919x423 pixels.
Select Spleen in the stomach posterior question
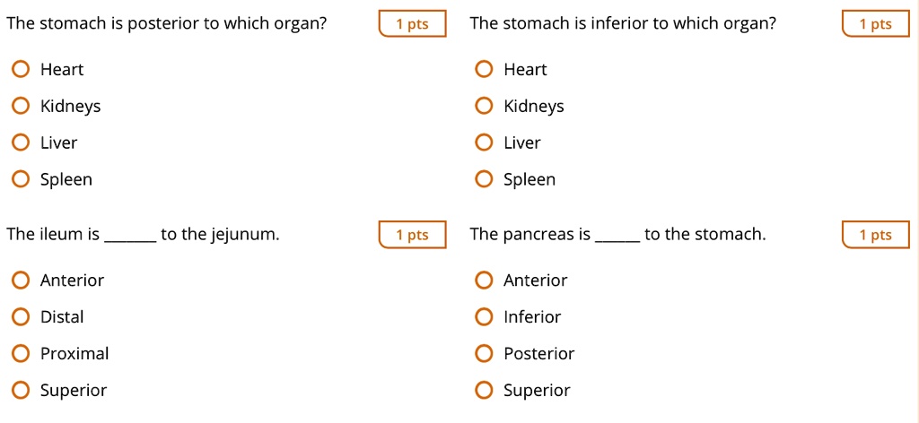coord(21,179)
